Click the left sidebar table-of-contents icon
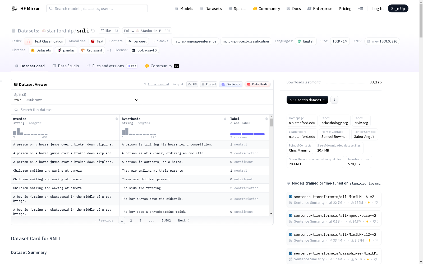Image resolution: width=423 pixels, height=264 pixels. coord(1,82)
